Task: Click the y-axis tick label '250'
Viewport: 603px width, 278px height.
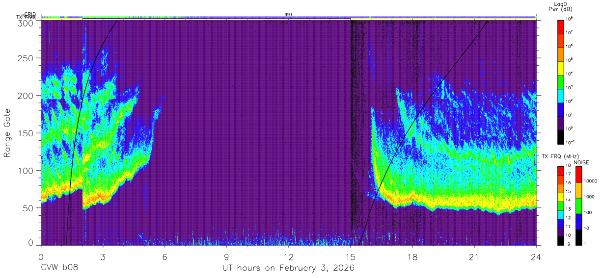Action: 27,58
